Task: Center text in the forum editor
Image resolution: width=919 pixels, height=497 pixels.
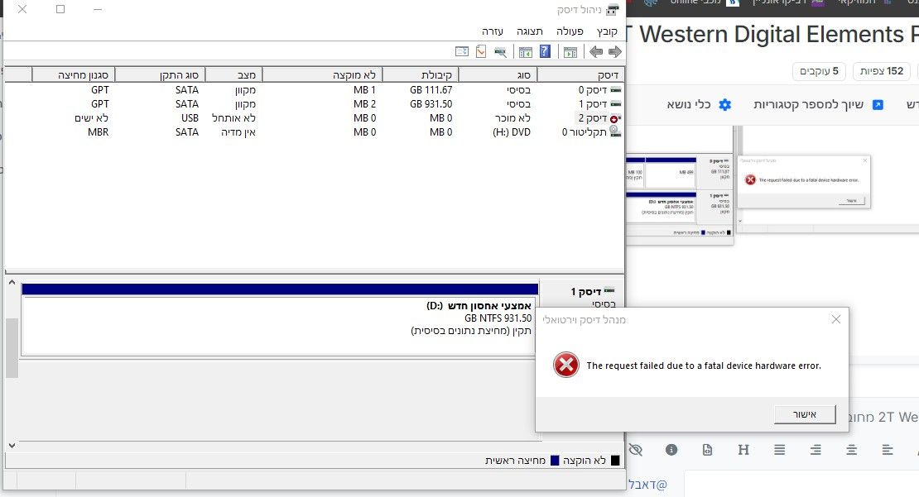Action: (852, 450)
